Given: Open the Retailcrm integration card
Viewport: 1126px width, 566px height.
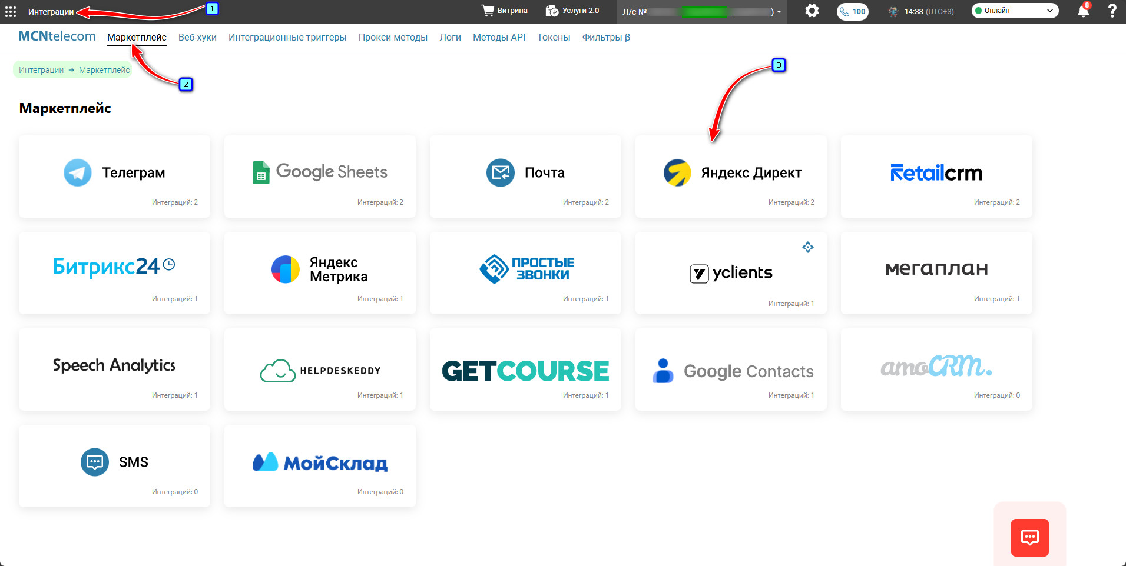Looking at the screenshot, I should click(936, 177).
